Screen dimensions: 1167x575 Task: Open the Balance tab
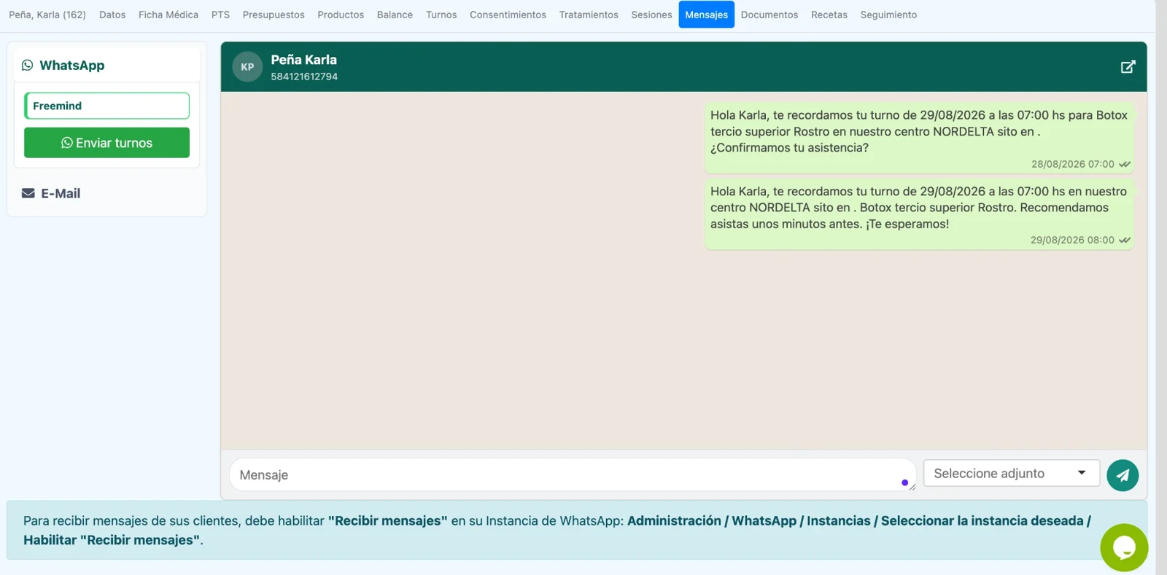(x=395, y=15)
